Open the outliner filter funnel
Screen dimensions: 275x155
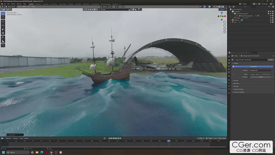pos(269,7)
